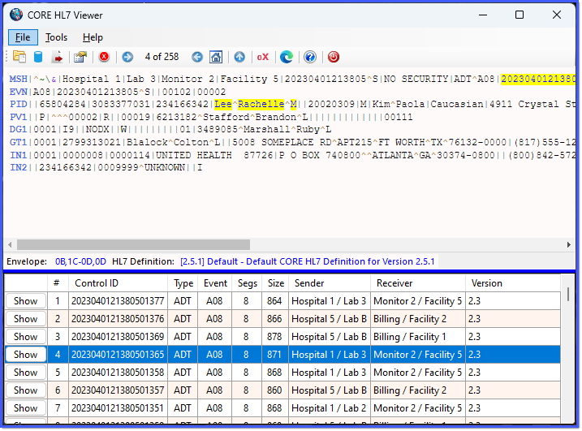Click the envelope value 0B,1C-0D,0D link
The image size is (582, 431).
(80, 261)
